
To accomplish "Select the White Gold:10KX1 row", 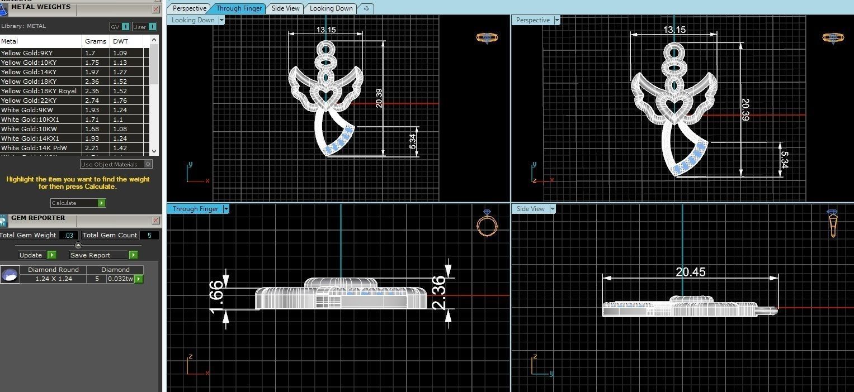I will [x=75, y=119].
